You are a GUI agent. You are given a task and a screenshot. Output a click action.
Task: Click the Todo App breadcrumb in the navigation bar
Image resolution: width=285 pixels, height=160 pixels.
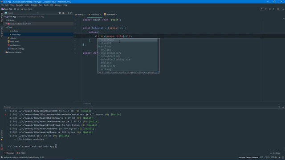[x=7, y=9]
